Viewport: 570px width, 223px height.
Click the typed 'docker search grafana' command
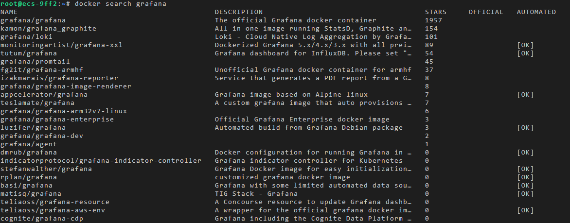pos(120,4)
